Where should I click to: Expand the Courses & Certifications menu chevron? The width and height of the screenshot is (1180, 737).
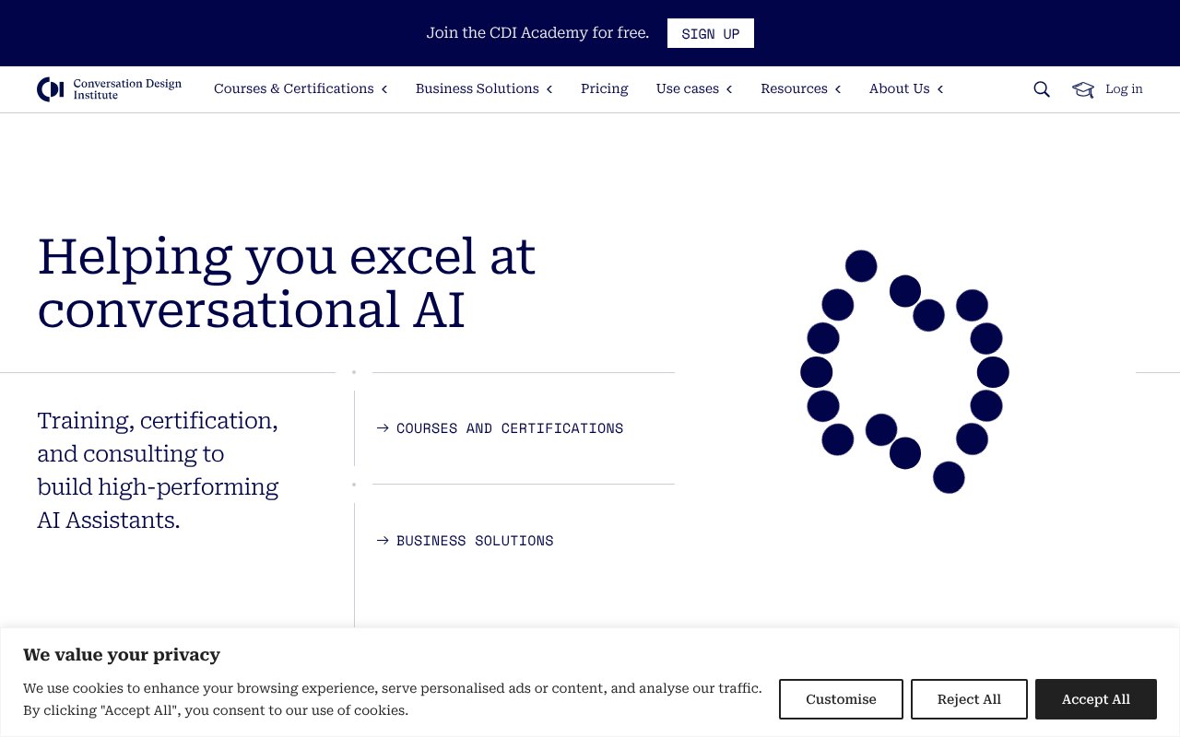[384, 88]
